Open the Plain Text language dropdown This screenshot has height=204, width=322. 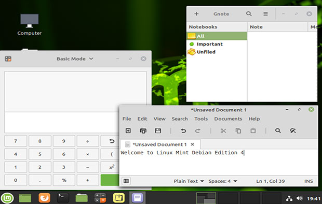coord(189,181)
